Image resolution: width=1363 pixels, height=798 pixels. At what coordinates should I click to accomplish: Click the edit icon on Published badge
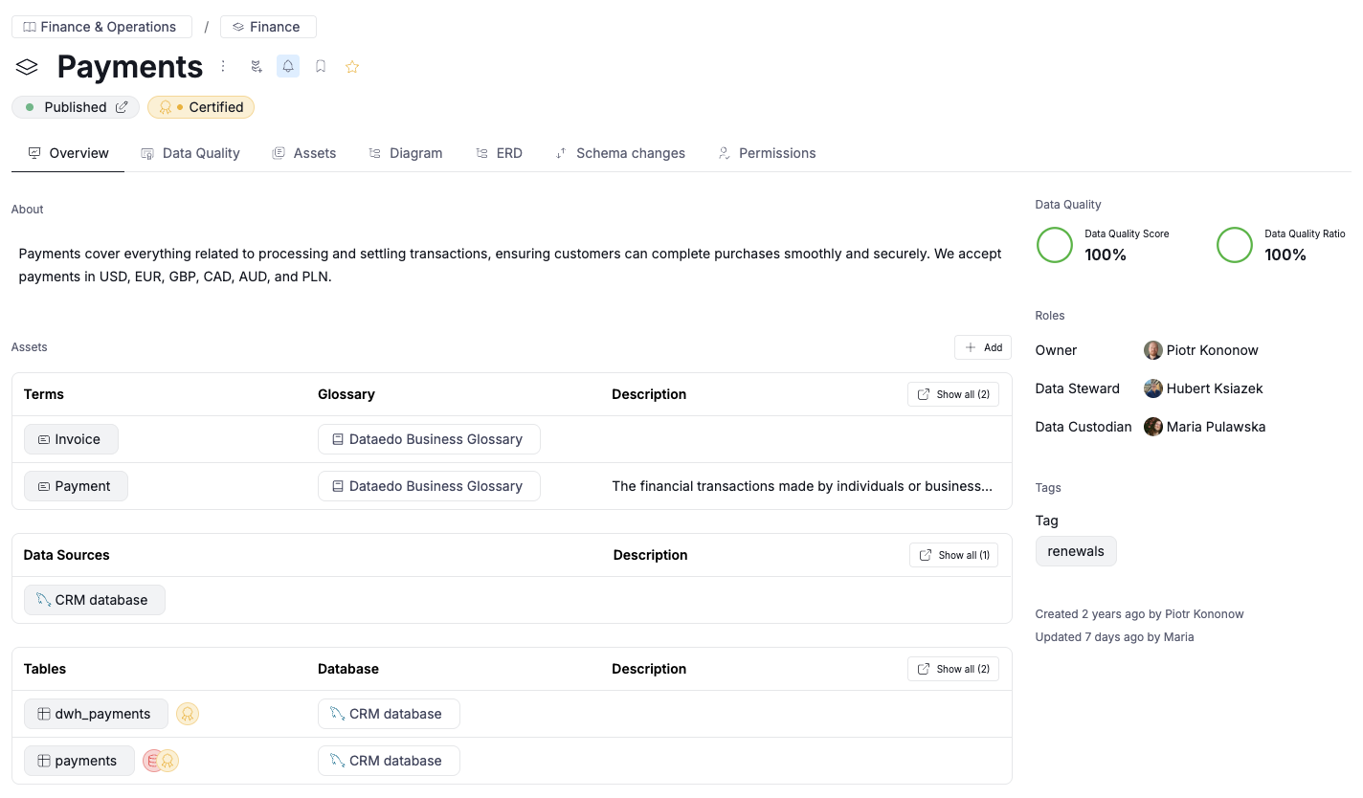[122, 107]
